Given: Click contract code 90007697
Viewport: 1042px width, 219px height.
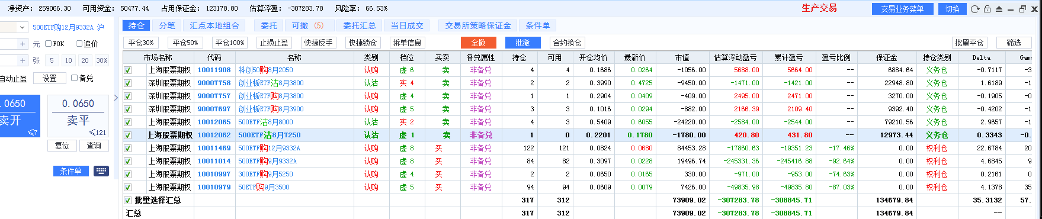Looking at the screenshot, I should click(x=214, y=109).
